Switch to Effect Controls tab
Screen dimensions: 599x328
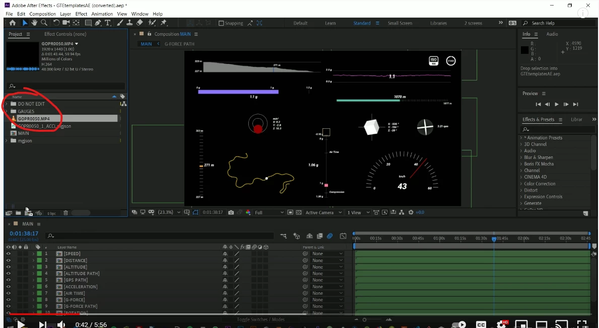click(x=65, y=34)
